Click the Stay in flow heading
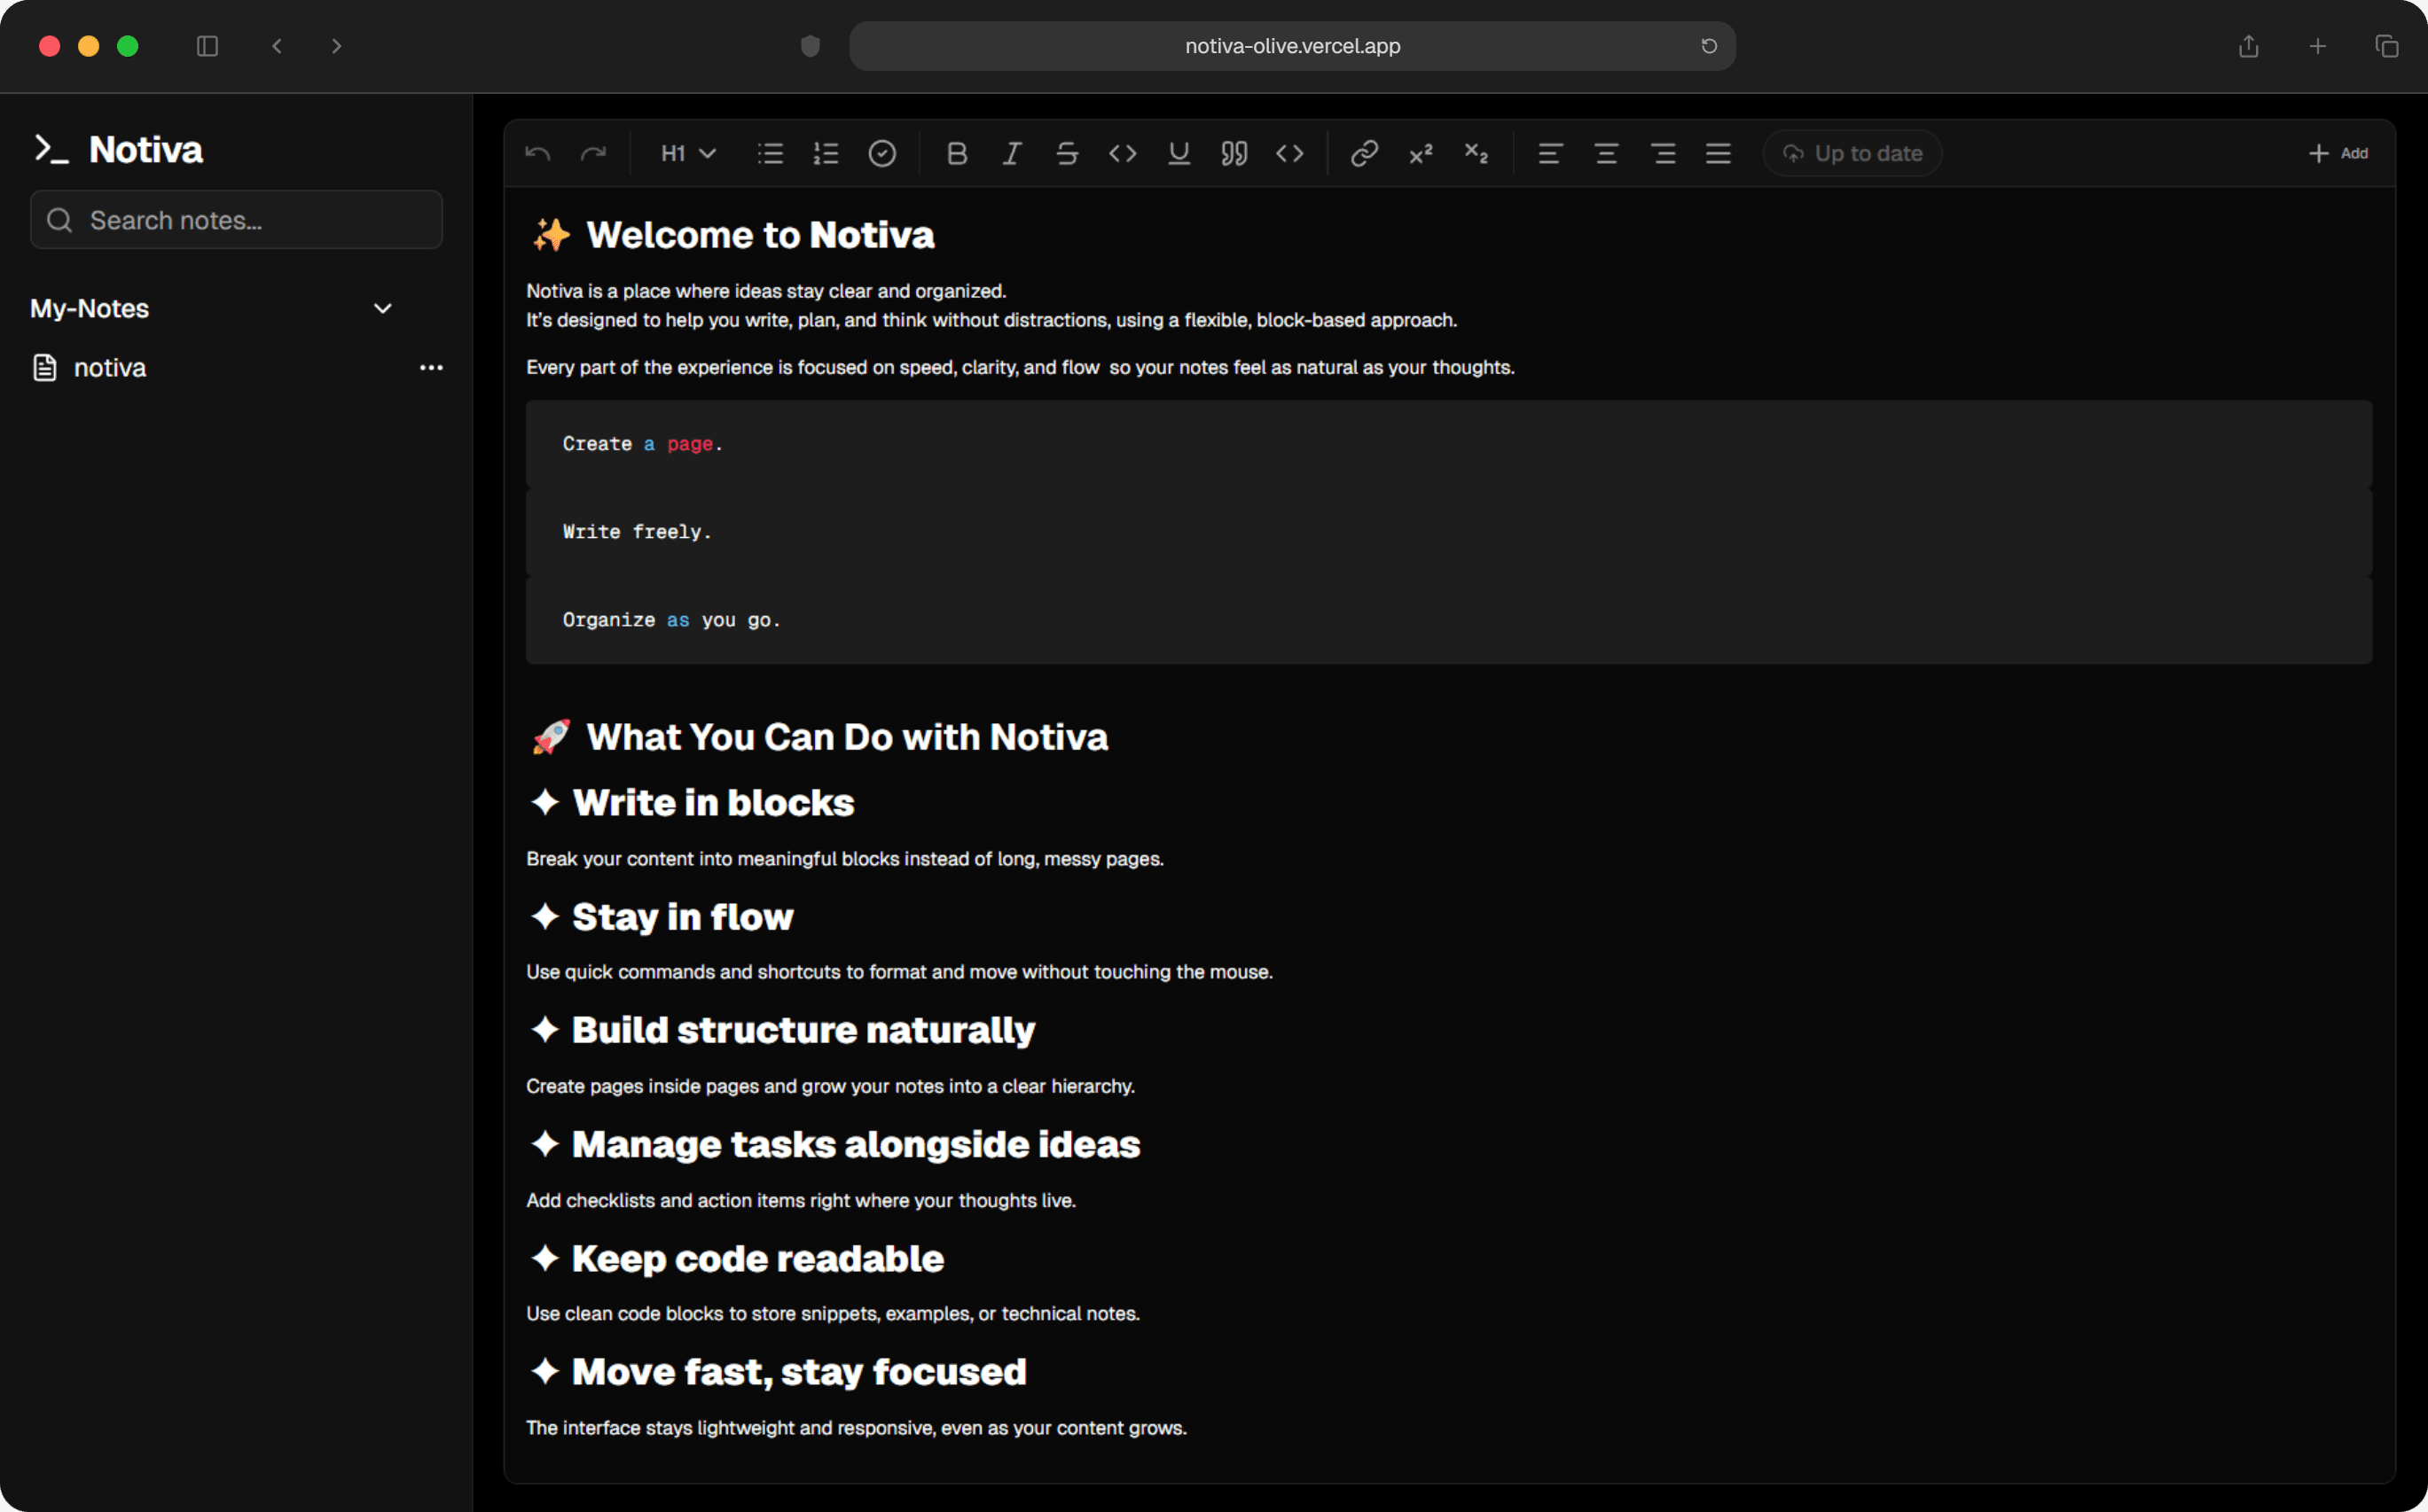2428x1512 pixels. 662,917
